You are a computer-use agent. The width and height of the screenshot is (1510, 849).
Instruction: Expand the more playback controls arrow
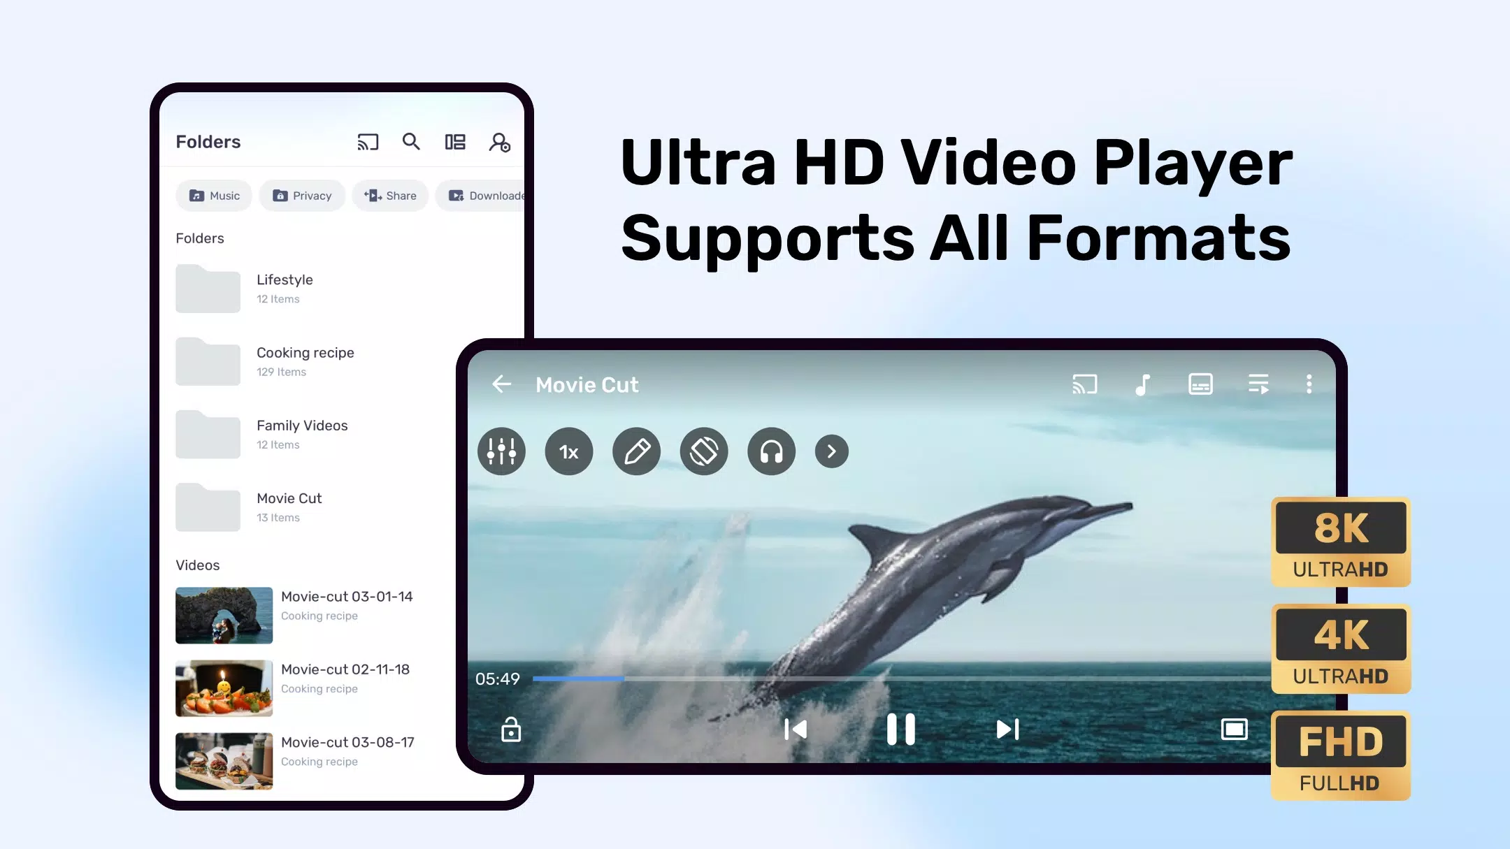point(830,451)
